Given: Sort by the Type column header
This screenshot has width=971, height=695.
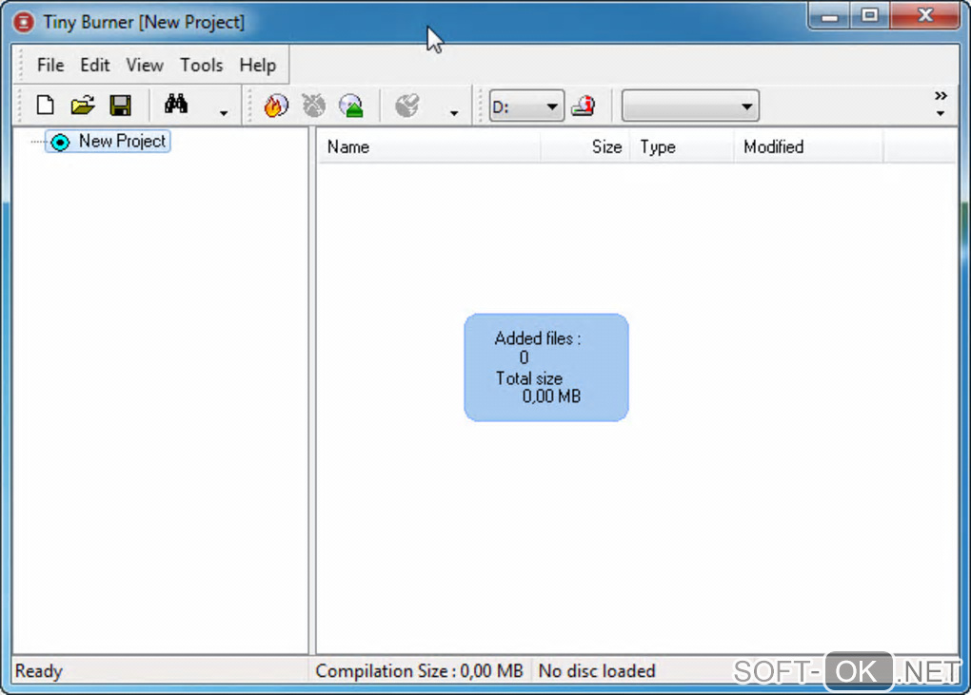Looking at the screenshot, I should click(x=682, y=147).
